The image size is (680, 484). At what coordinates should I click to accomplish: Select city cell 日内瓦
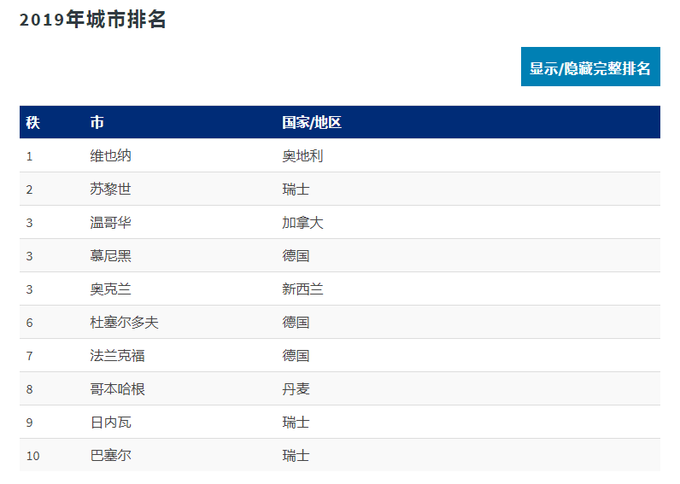point(110,422)
